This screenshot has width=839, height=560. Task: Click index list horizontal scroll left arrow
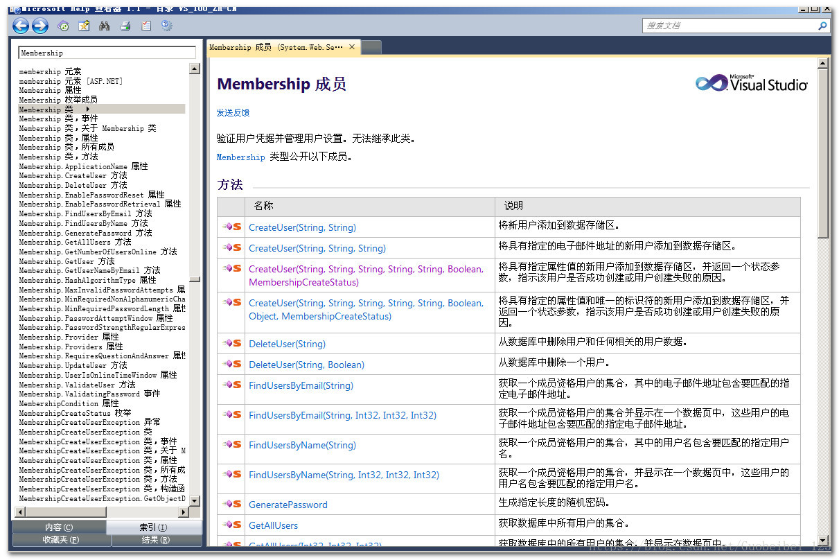pyautogui.click(x=19, y=512)
